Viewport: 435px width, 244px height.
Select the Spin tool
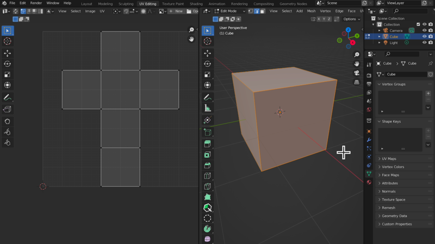[x=208, y=229]
